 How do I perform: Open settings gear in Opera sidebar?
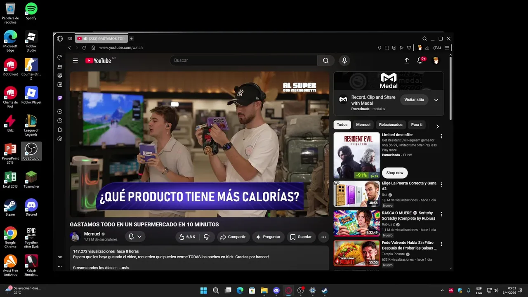[x=60, y=139]
